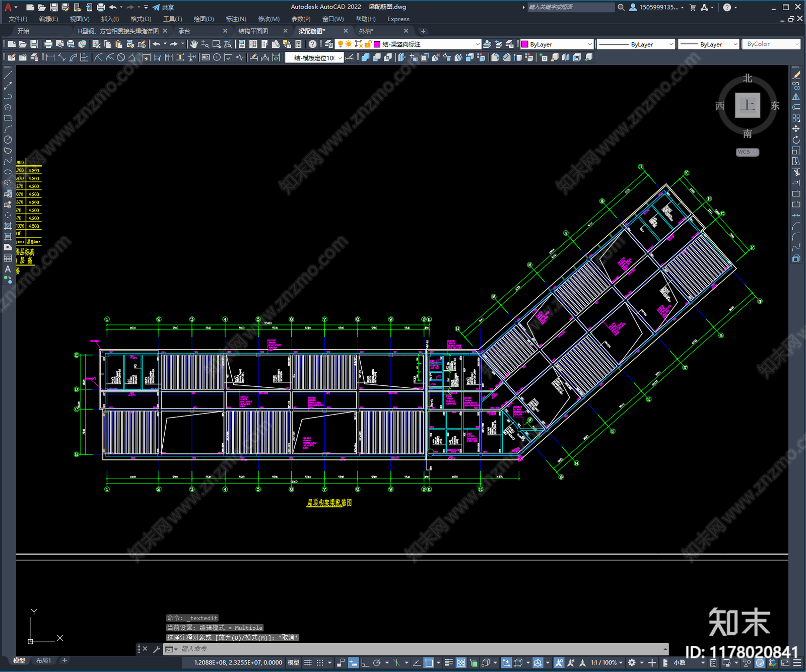Open the ByLayer linetype dropdown
Screen dimensions: 806x672
click(636, 44)
